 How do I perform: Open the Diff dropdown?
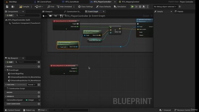(x=39, y=7)
